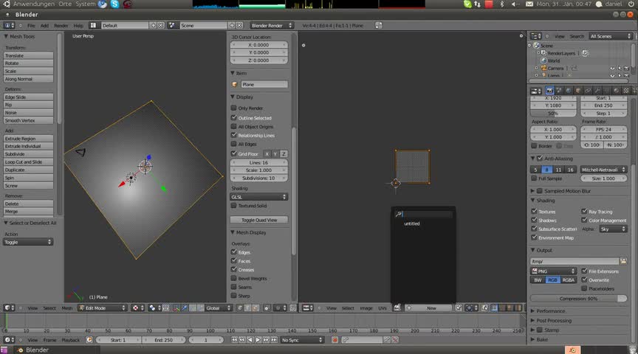Viewport: 638px width, 354px height.
Task: Adjust the Compression 90% slider
Action: click(x=578, y=298)
